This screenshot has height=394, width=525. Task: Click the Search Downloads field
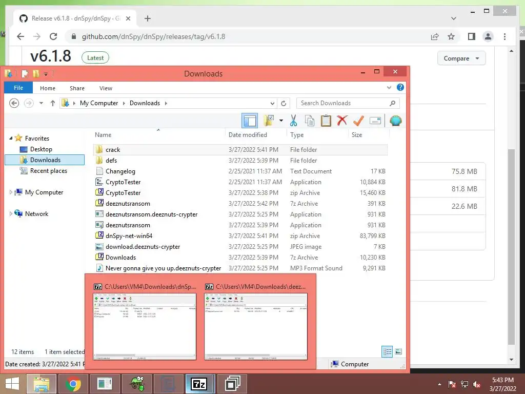pyautogui.click(x=348, y=103)
